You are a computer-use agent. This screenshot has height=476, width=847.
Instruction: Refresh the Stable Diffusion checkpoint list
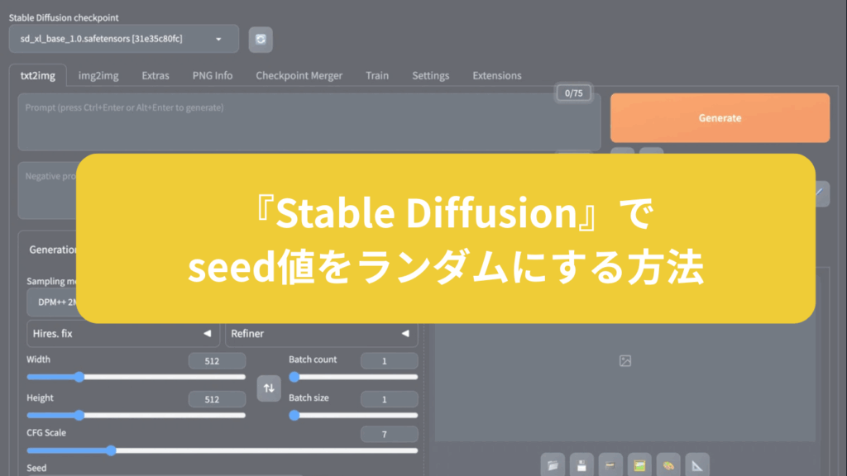tap(261, 40)
